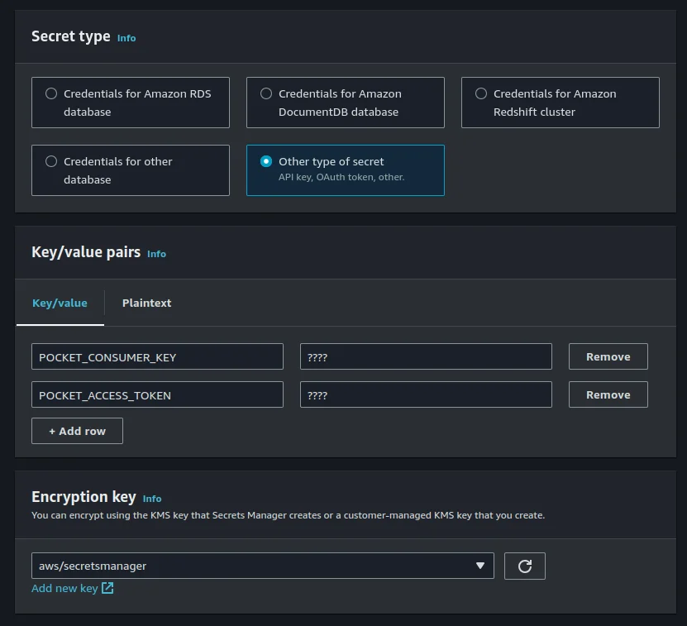Open the Add new key link
The width and height of the screenshot is (687, 626).
coord(64,589)
